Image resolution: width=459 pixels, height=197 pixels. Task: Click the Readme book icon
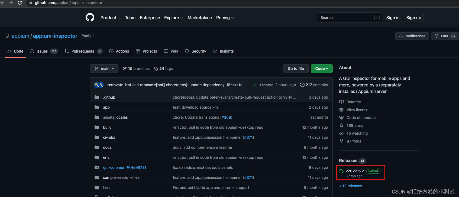tap(341, 102)
